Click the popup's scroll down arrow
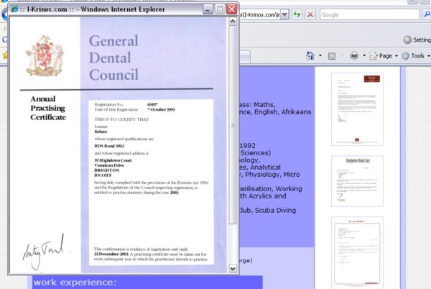The image size is (431, 289). pyautogui.click(x=233, y=268)
